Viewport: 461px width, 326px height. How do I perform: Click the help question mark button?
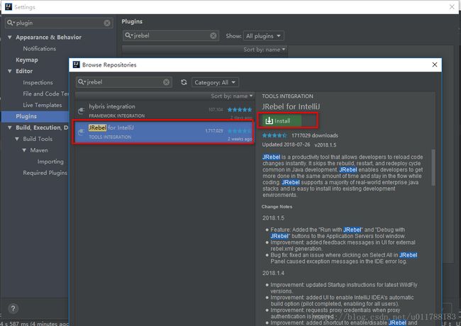tap(13, 308)
